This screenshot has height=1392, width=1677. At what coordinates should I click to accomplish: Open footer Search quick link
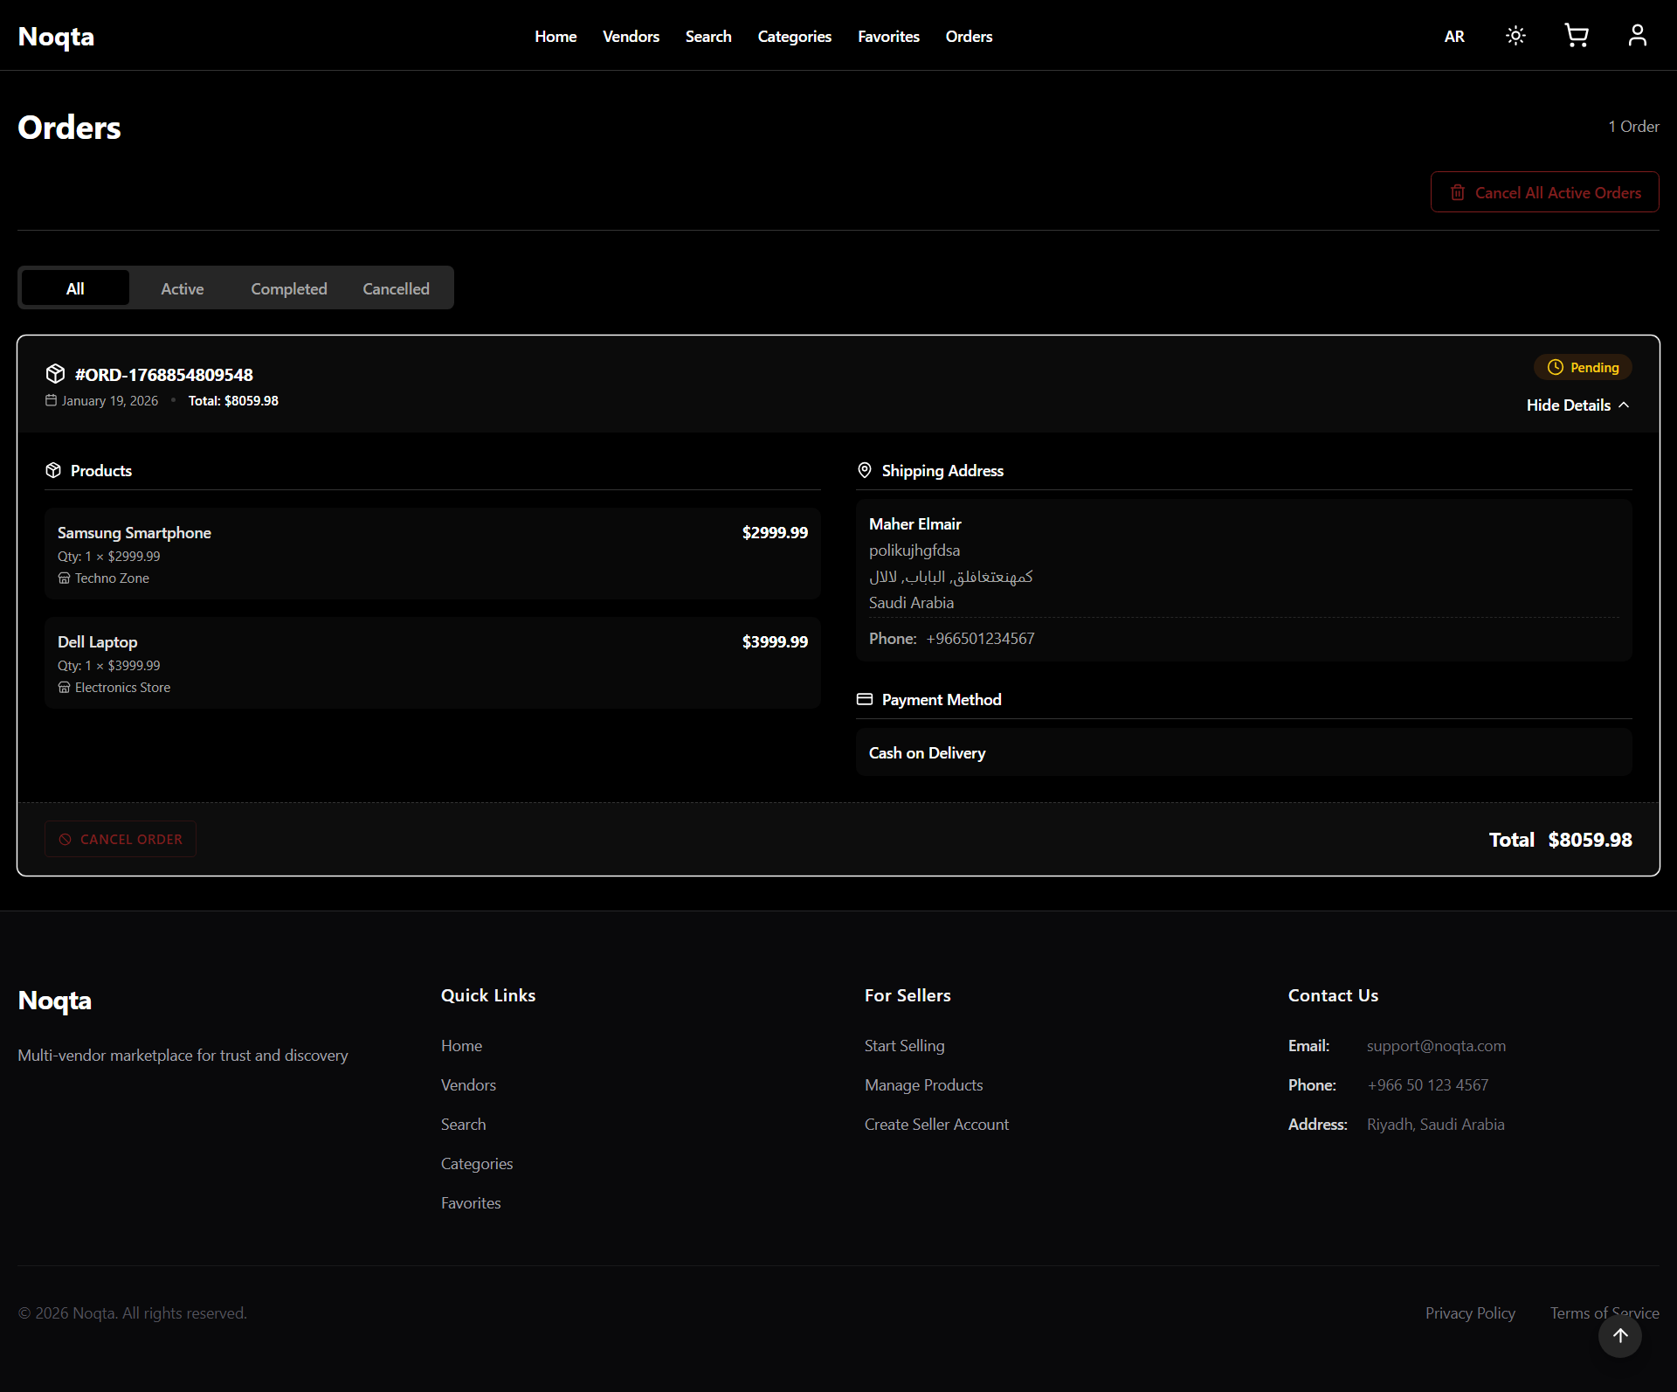coord(463,1125)
